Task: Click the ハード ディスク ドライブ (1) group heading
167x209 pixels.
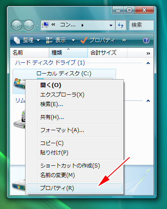Action: pyautogui.click(x=50, y=63)
